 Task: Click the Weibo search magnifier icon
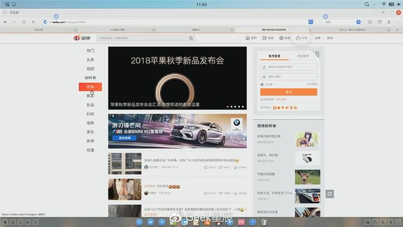click(x=191, y=38)
